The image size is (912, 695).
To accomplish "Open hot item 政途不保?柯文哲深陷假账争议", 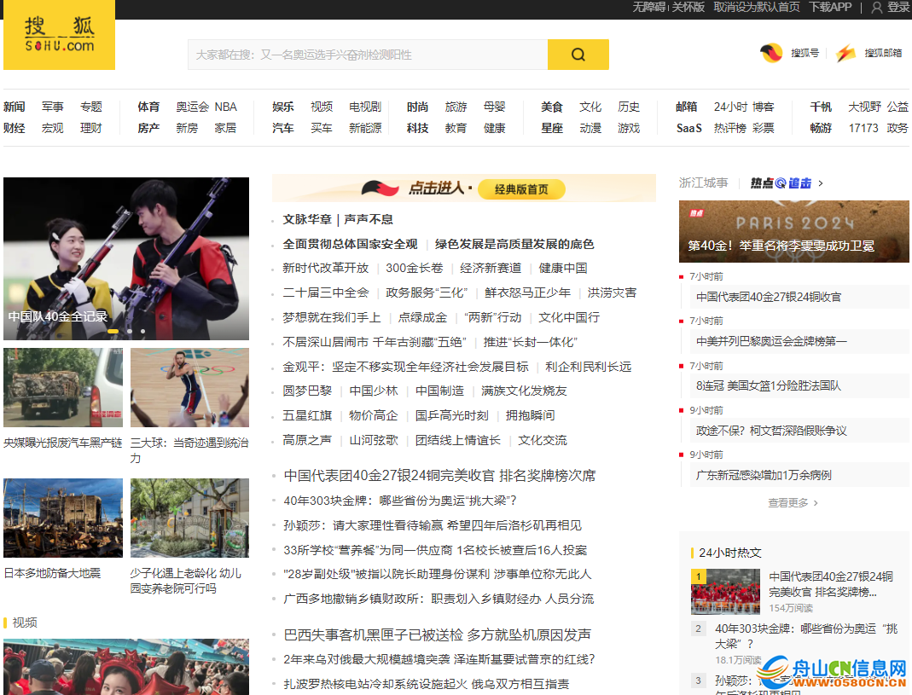I will point(771,431).
